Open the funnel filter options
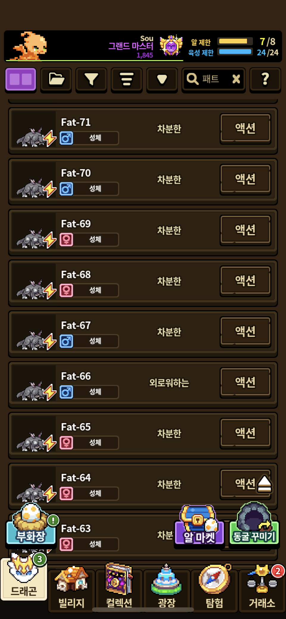Viewport: 286px width, 619px height. click(91, 79)
